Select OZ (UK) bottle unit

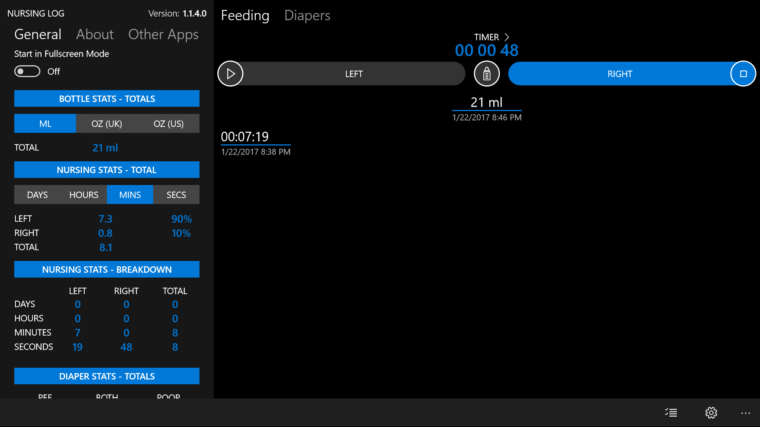click(x=106, y=124)
